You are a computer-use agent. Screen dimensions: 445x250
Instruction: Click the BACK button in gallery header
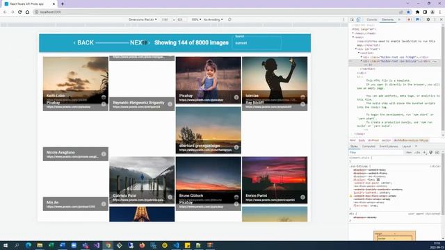click(83, 43)
